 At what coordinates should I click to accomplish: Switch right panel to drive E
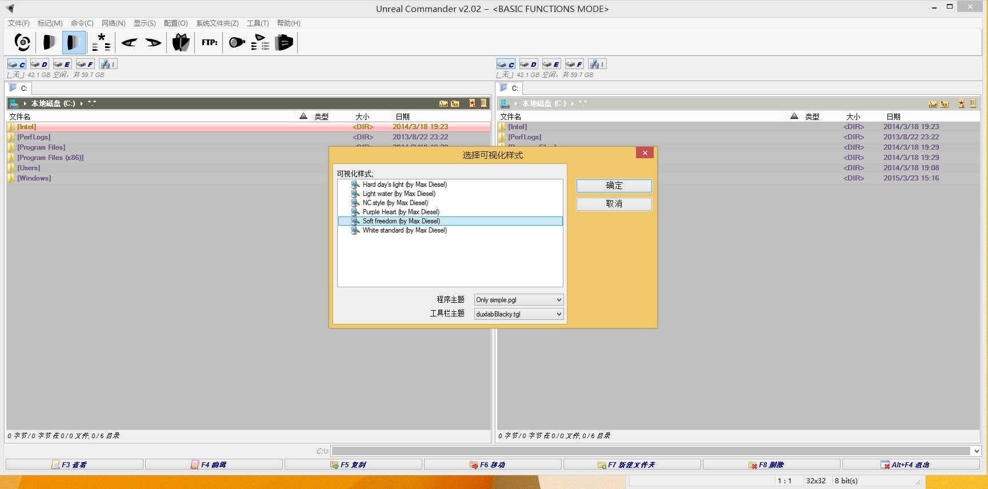[x=551, y=64]
